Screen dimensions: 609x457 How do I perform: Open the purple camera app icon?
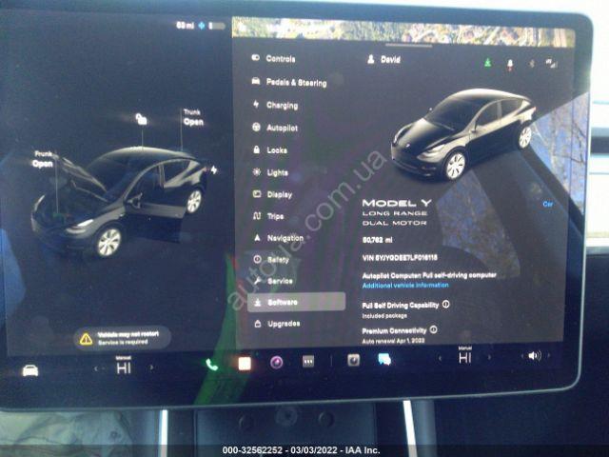click(277, 363)
